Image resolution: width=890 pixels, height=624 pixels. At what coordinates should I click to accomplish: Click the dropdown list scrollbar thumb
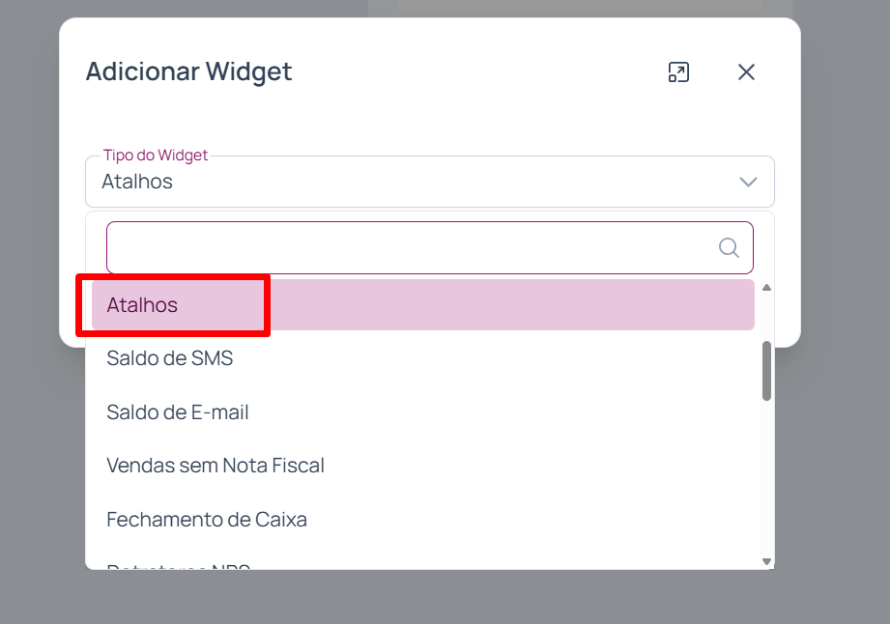tap(766, 370)
